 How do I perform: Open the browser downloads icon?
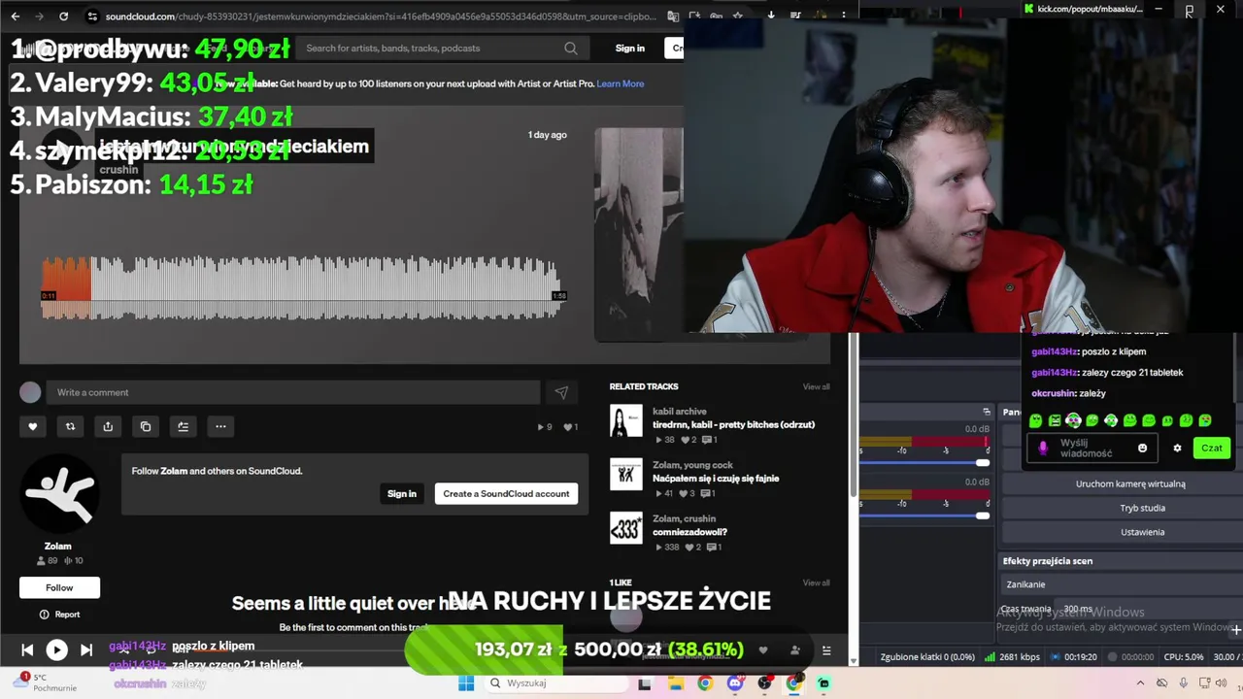771,17
